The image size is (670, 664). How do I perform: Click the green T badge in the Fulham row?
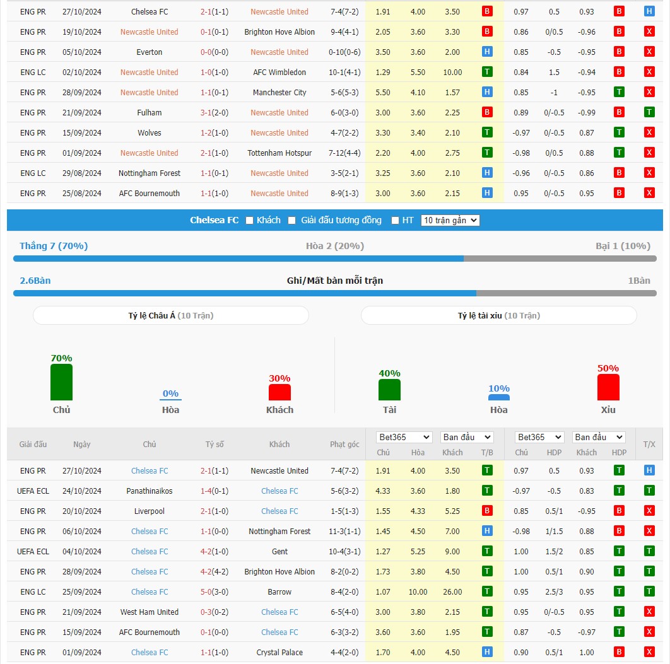point(649,112)
